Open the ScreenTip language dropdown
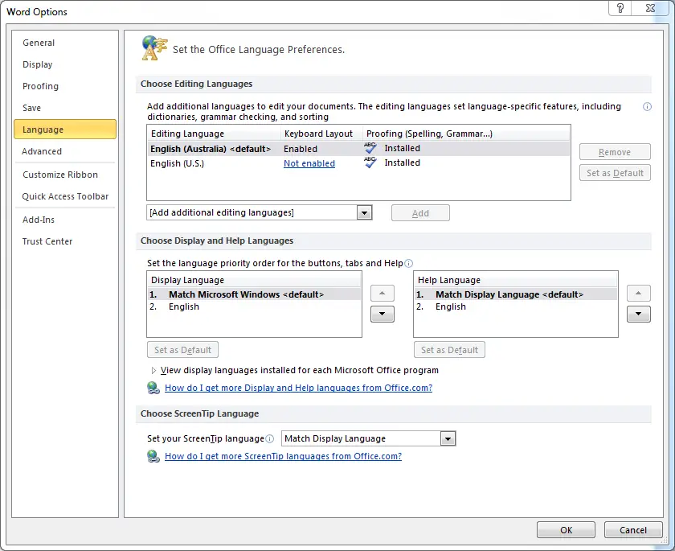The height and width of the screenshot is (551, 675). click(448, 438)
